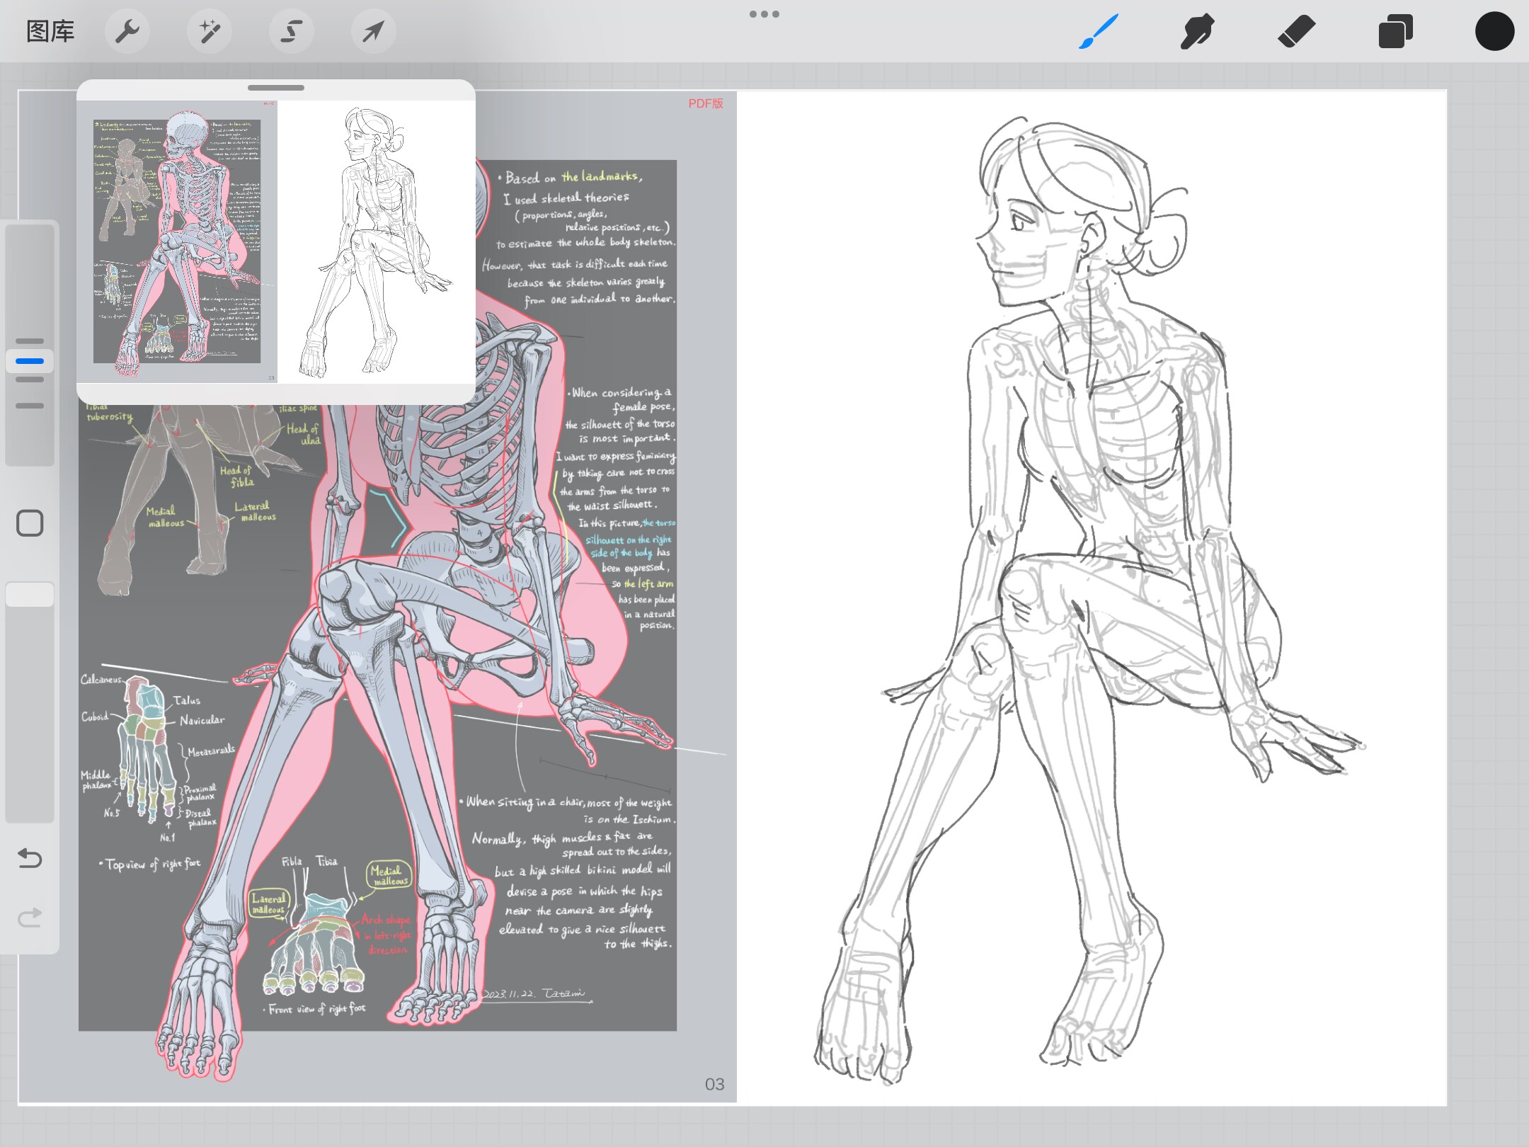
Task: Open the Layers panel
Action: 1395,31
